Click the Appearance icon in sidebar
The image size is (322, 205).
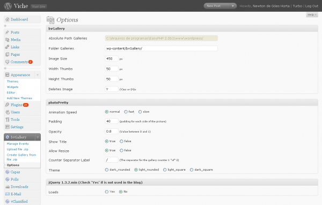[x=8, y=75]
